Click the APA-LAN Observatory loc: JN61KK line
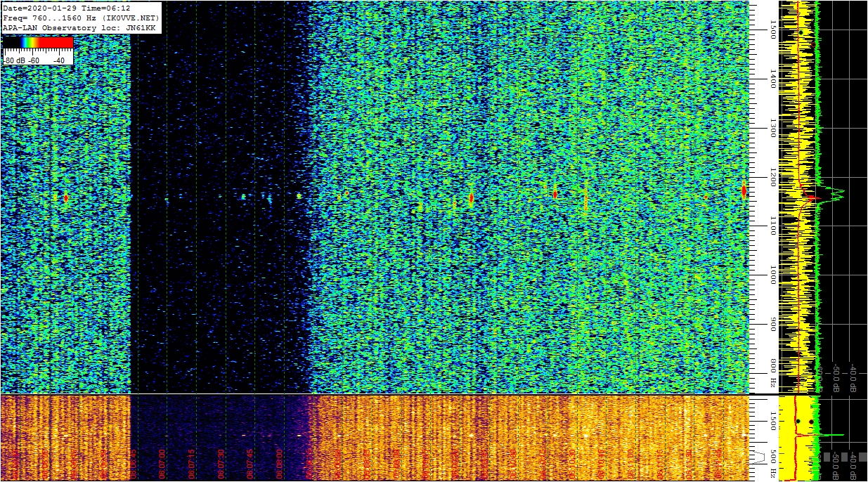 coord(79,27)
